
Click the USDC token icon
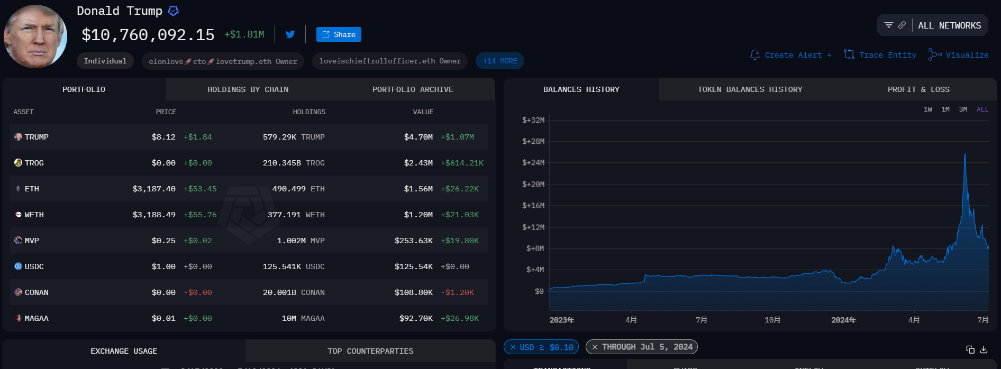click(x=18, y=266)
